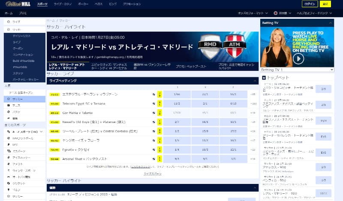Open the ライブ・カジノ tab
The image size is (343, 201).
pos(63,4)
